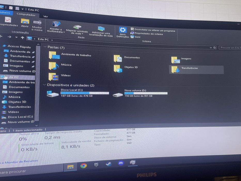Switch to the Ver ribbon tab
The width and height of the screenshot is (241, 181).
46,17
